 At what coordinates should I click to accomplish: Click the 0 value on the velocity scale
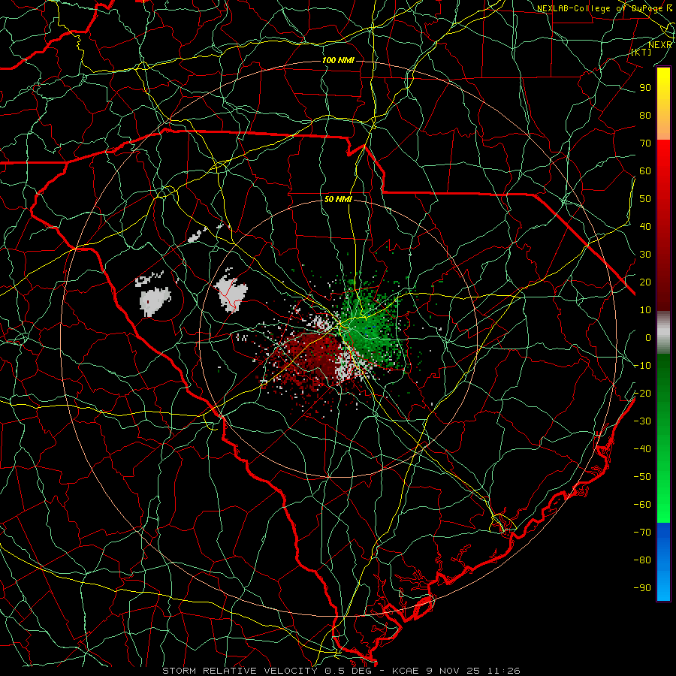click(648, 338)
